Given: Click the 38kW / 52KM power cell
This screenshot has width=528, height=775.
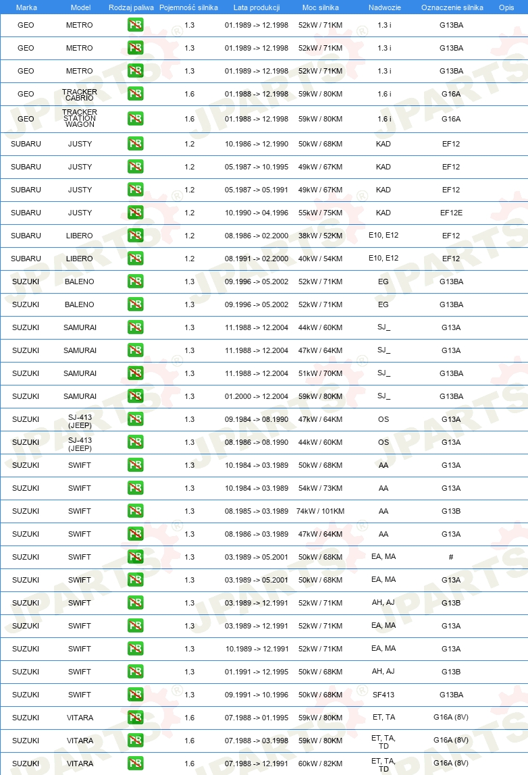Looking at the screenshot, I should point(320,236).
